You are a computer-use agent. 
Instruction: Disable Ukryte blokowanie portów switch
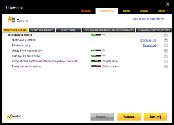(x=96, y=50)
